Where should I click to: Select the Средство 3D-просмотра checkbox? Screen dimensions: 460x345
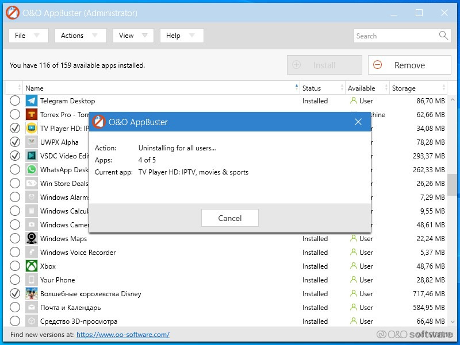(15, 321)
